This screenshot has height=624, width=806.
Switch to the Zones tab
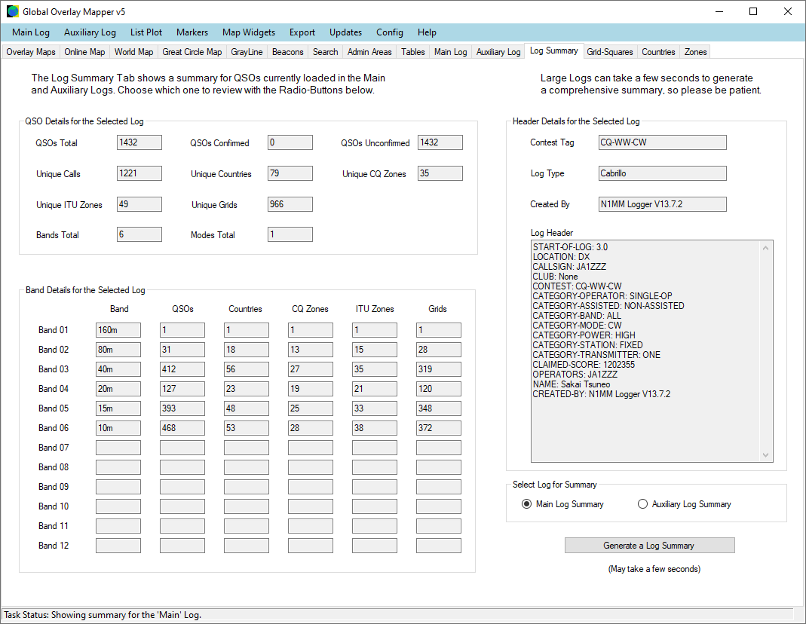click(695, 52)
